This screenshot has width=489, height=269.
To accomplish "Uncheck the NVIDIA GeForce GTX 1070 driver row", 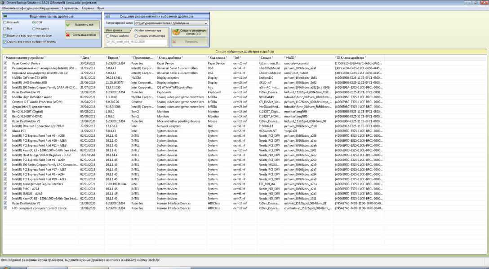I will pyautogui.click(x=5, y=78).
